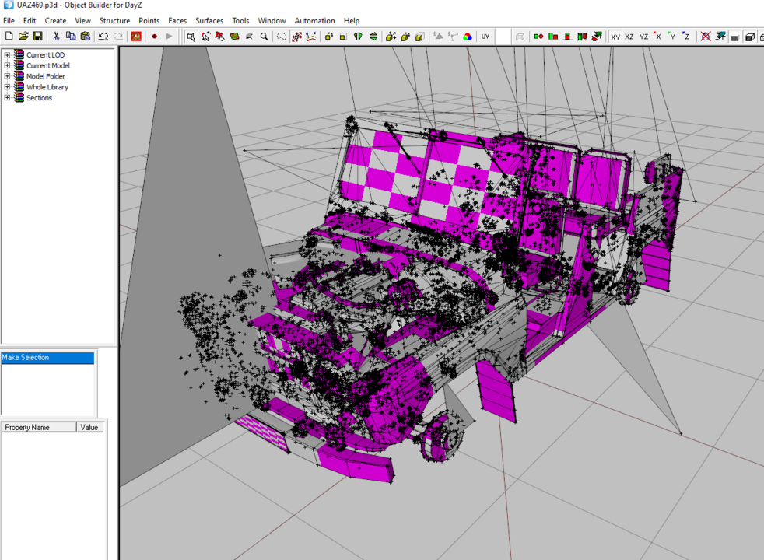Open the Points menu
The width and height of the screenshot is (764, 560).
(149, 21)
